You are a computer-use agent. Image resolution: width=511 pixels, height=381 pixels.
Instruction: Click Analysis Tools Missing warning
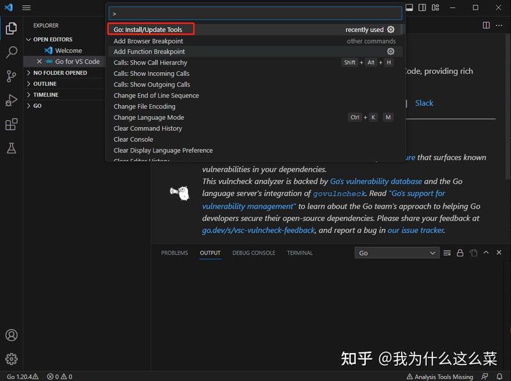coord(440,377)
